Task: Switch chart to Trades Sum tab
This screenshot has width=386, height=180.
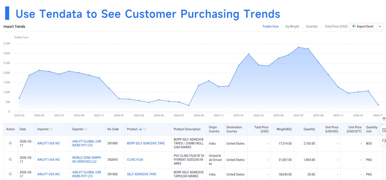Action: [x=270, y=26]
